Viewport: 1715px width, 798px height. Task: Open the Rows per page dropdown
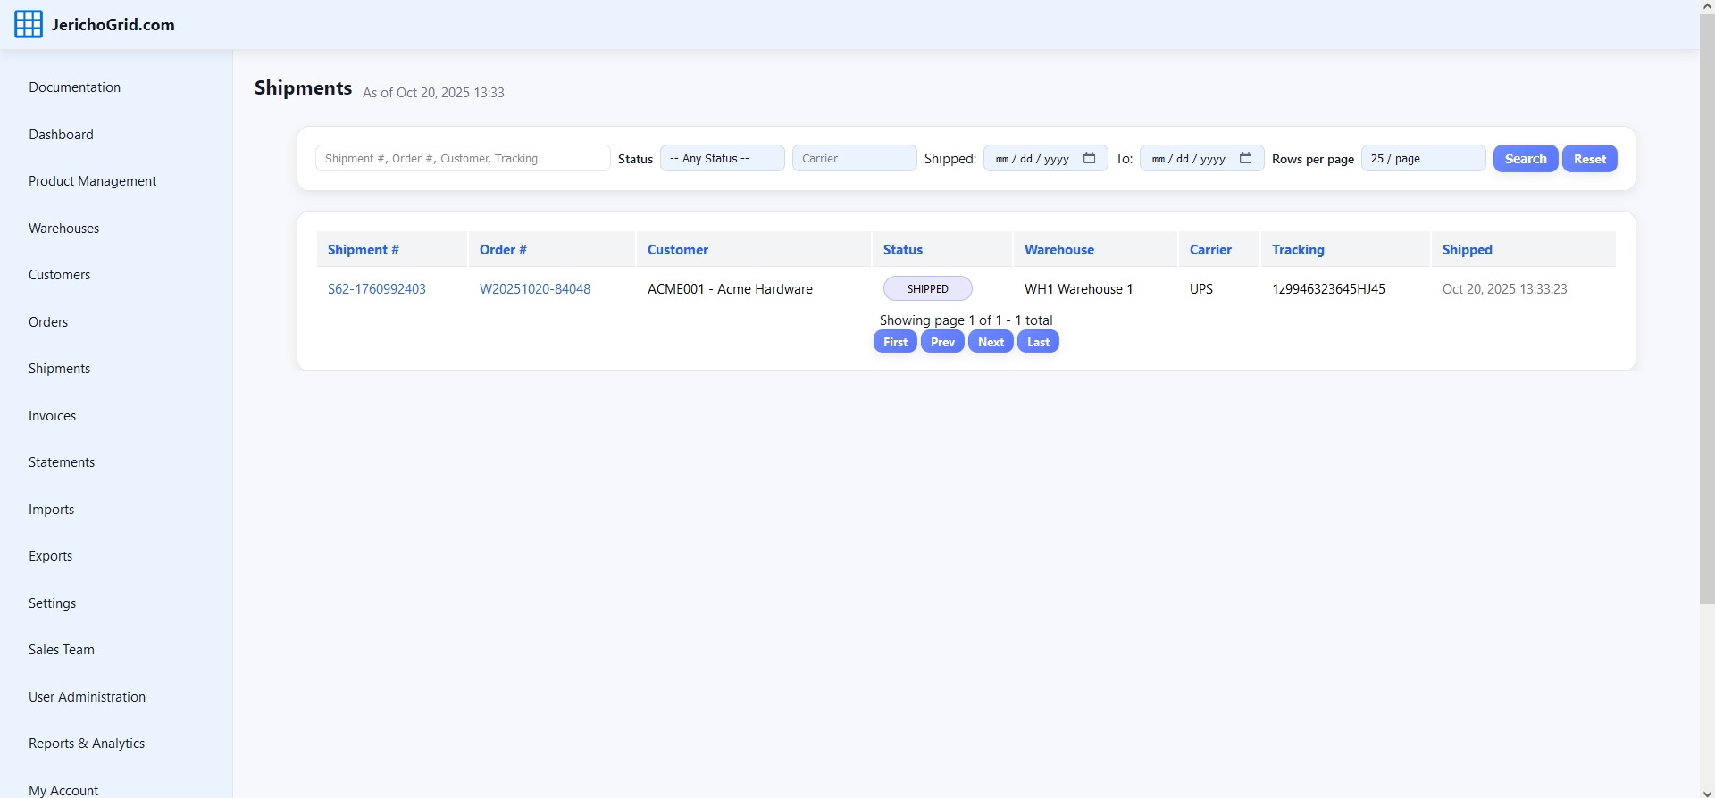(1422, 158)
